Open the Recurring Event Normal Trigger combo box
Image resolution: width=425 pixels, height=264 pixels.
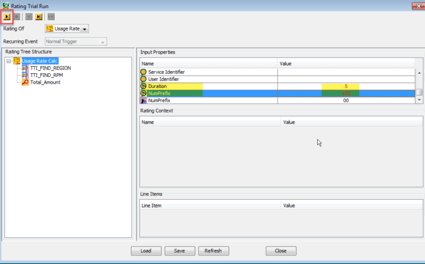click(76, 41)
